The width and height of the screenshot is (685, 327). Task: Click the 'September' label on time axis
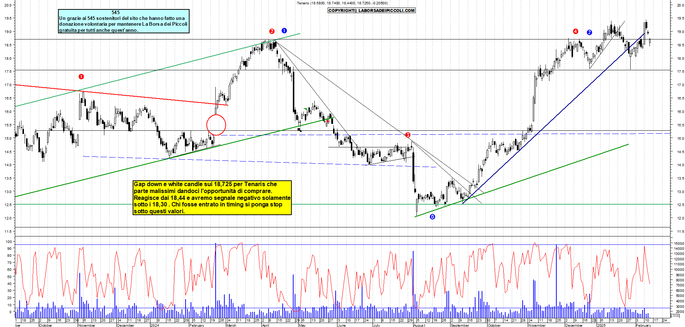[x=460, y=325]
